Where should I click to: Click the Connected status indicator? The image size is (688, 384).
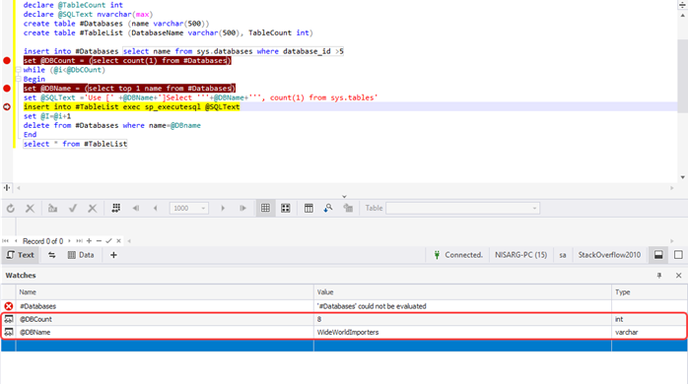tap(458, 255)
